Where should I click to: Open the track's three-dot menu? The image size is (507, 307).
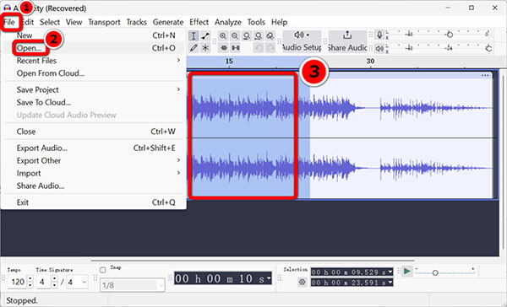tap(485, 75)
